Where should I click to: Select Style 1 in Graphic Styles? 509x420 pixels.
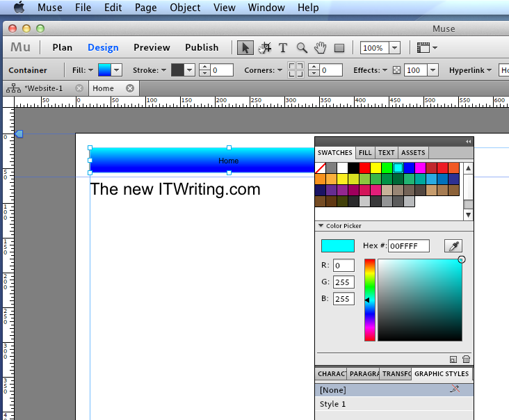[394, 404]
